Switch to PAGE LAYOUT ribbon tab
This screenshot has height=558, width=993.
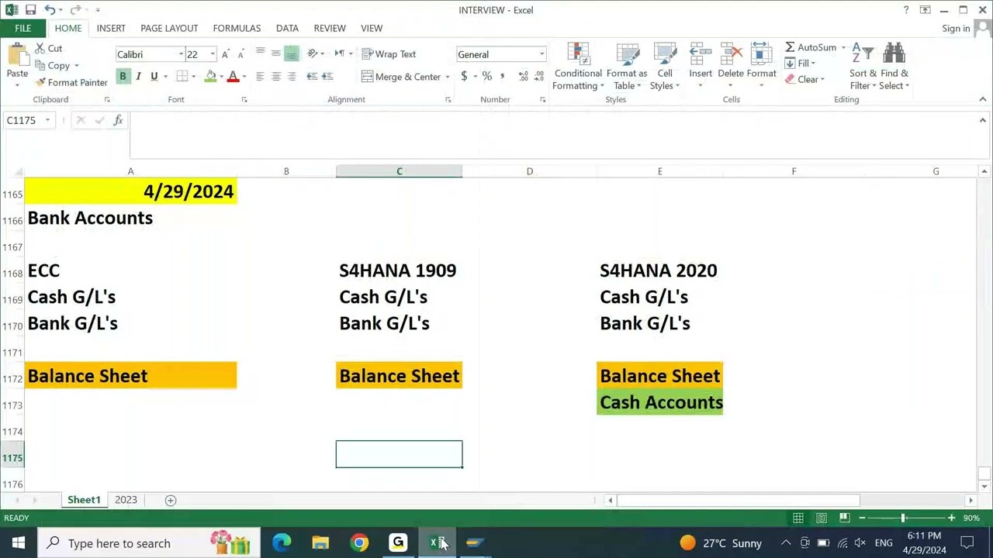169,28
